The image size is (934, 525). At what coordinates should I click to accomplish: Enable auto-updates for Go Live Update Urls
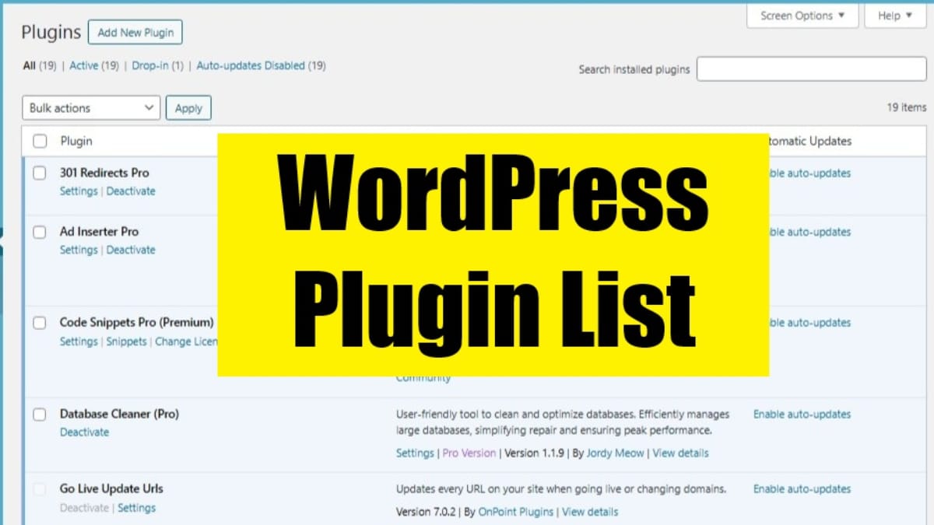(801, 488)
